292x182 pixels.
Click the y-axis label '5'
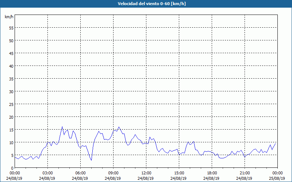tap(12, 155)
